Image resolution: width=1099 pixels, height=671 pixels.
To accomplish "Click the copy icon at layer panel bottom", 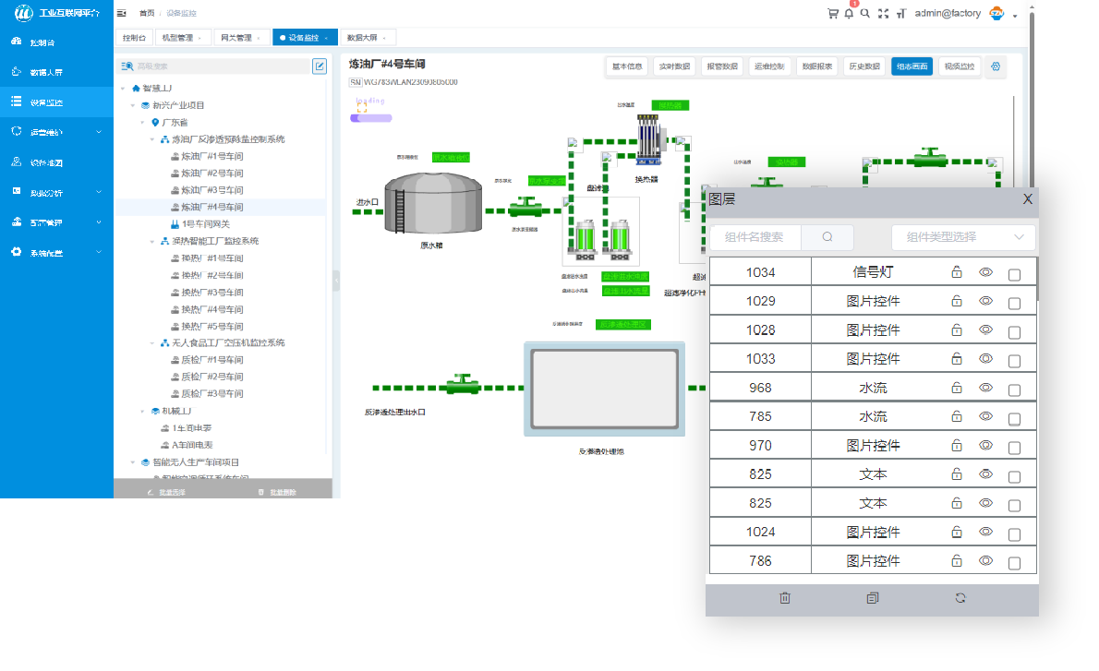I will click(x=873, y=598).
